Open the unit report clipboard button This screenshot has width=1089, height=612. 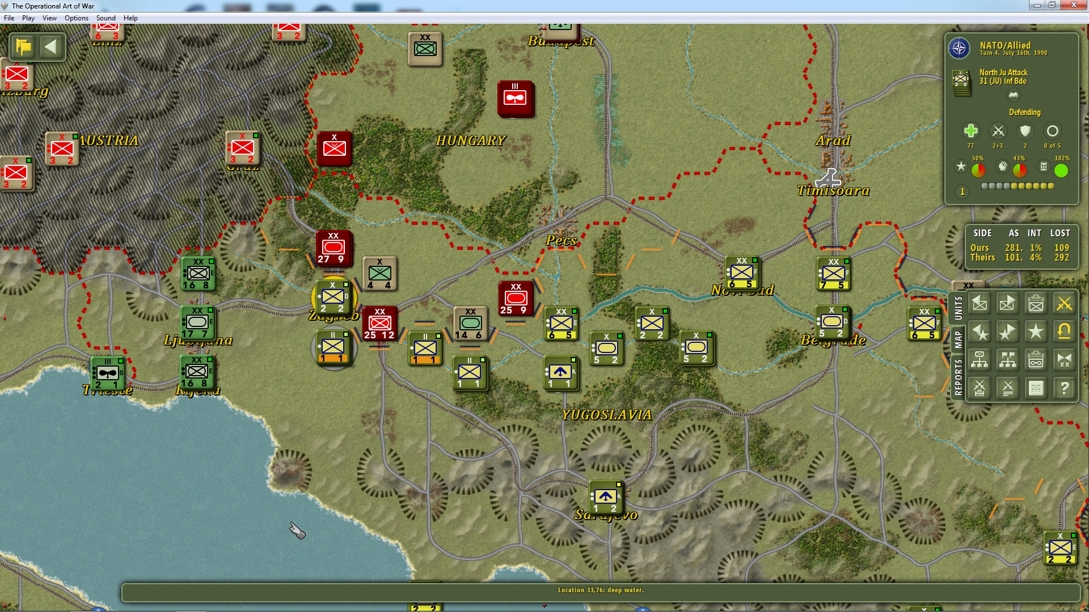pos(1036,304)
